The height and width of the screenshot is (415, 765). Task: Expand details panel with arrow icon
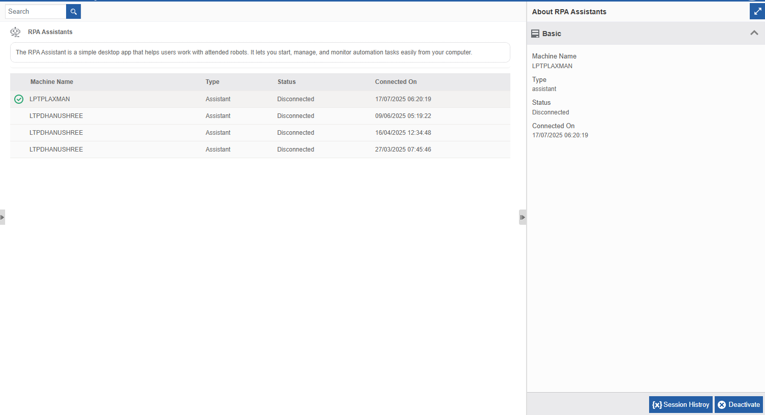coord(757,11)
